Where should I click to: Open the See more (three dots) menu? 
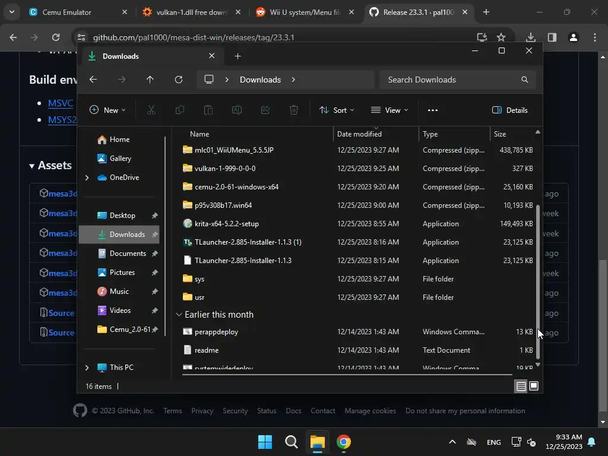tap(433, 110)
